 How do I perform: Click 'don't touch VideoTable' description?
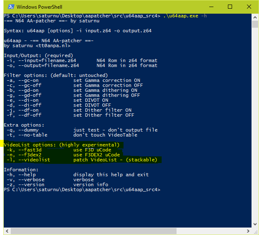(105, 135)
